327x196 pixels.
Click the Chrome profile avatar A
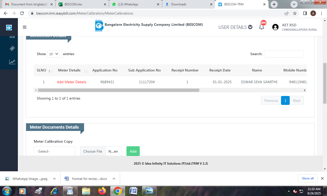313,13
